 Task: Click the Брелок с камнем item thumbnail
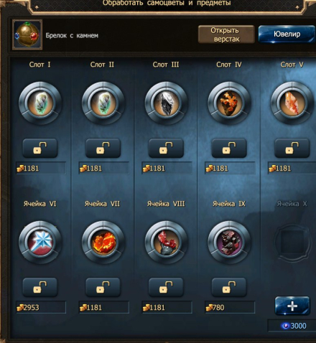(x=27, y=35)
